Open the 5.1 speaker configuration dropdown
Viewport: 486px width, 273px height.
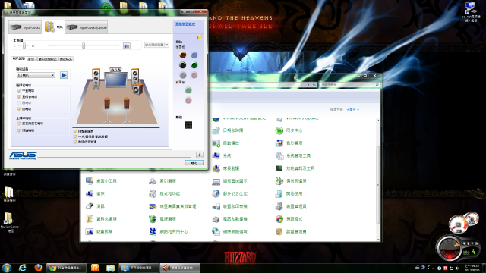pyautogui.click(x=36, y=75)
